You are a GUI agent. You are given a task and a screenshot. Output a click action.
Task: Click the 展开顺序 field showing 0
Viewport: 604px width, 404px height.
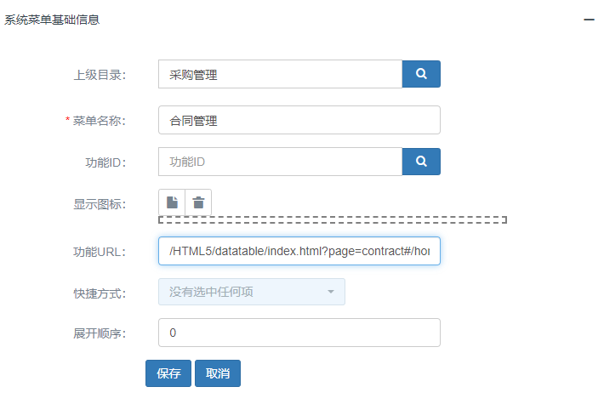[x=299, y=333]
